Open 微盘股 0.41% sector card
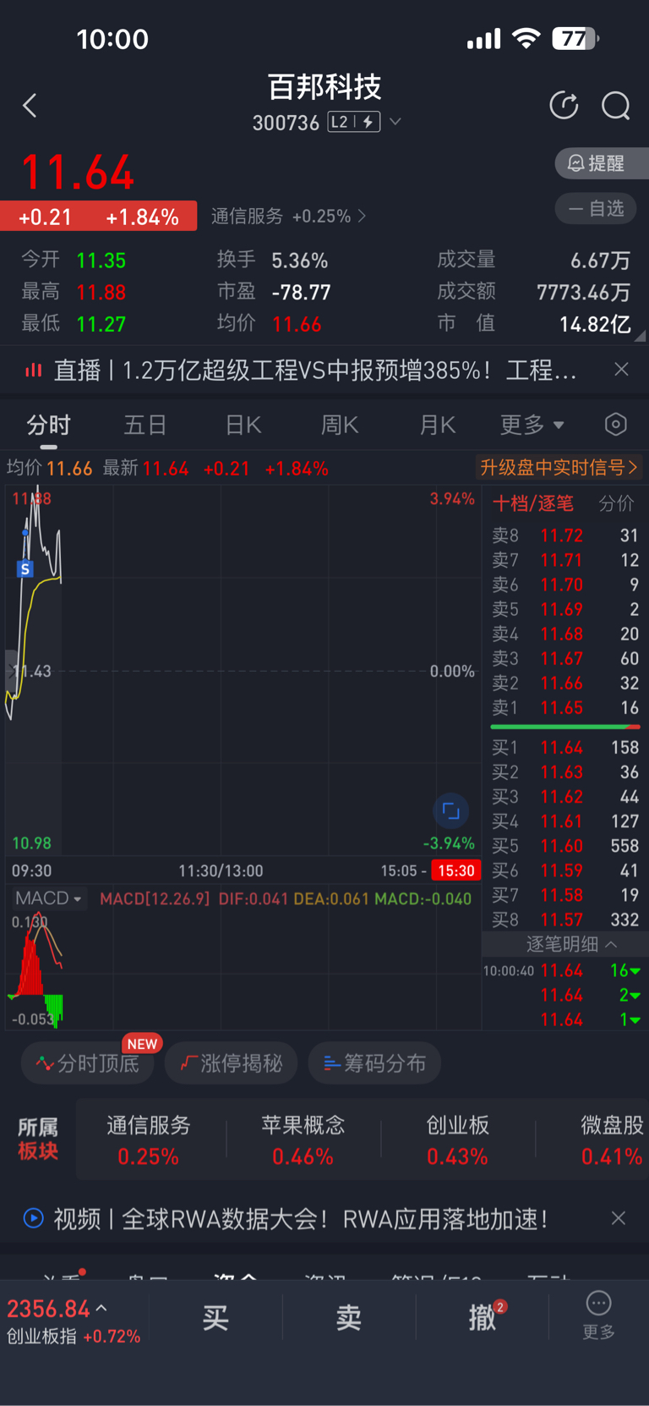Viewport: 649px width, 1406px height. pyautogui.click(x=611, y=1140)
